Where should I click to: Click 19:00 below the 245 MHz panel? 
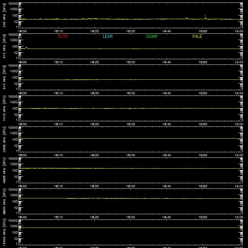click(239, 31)
